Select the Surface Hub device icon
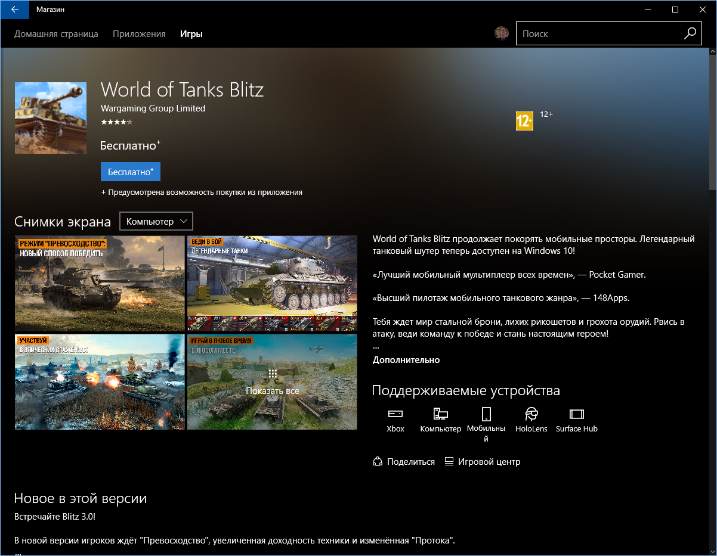This screenshot has width=717, height=556. 577,414
